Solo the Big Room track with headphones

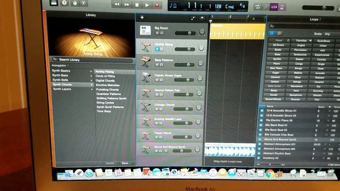pyautogui.click(x=161, y=33)
